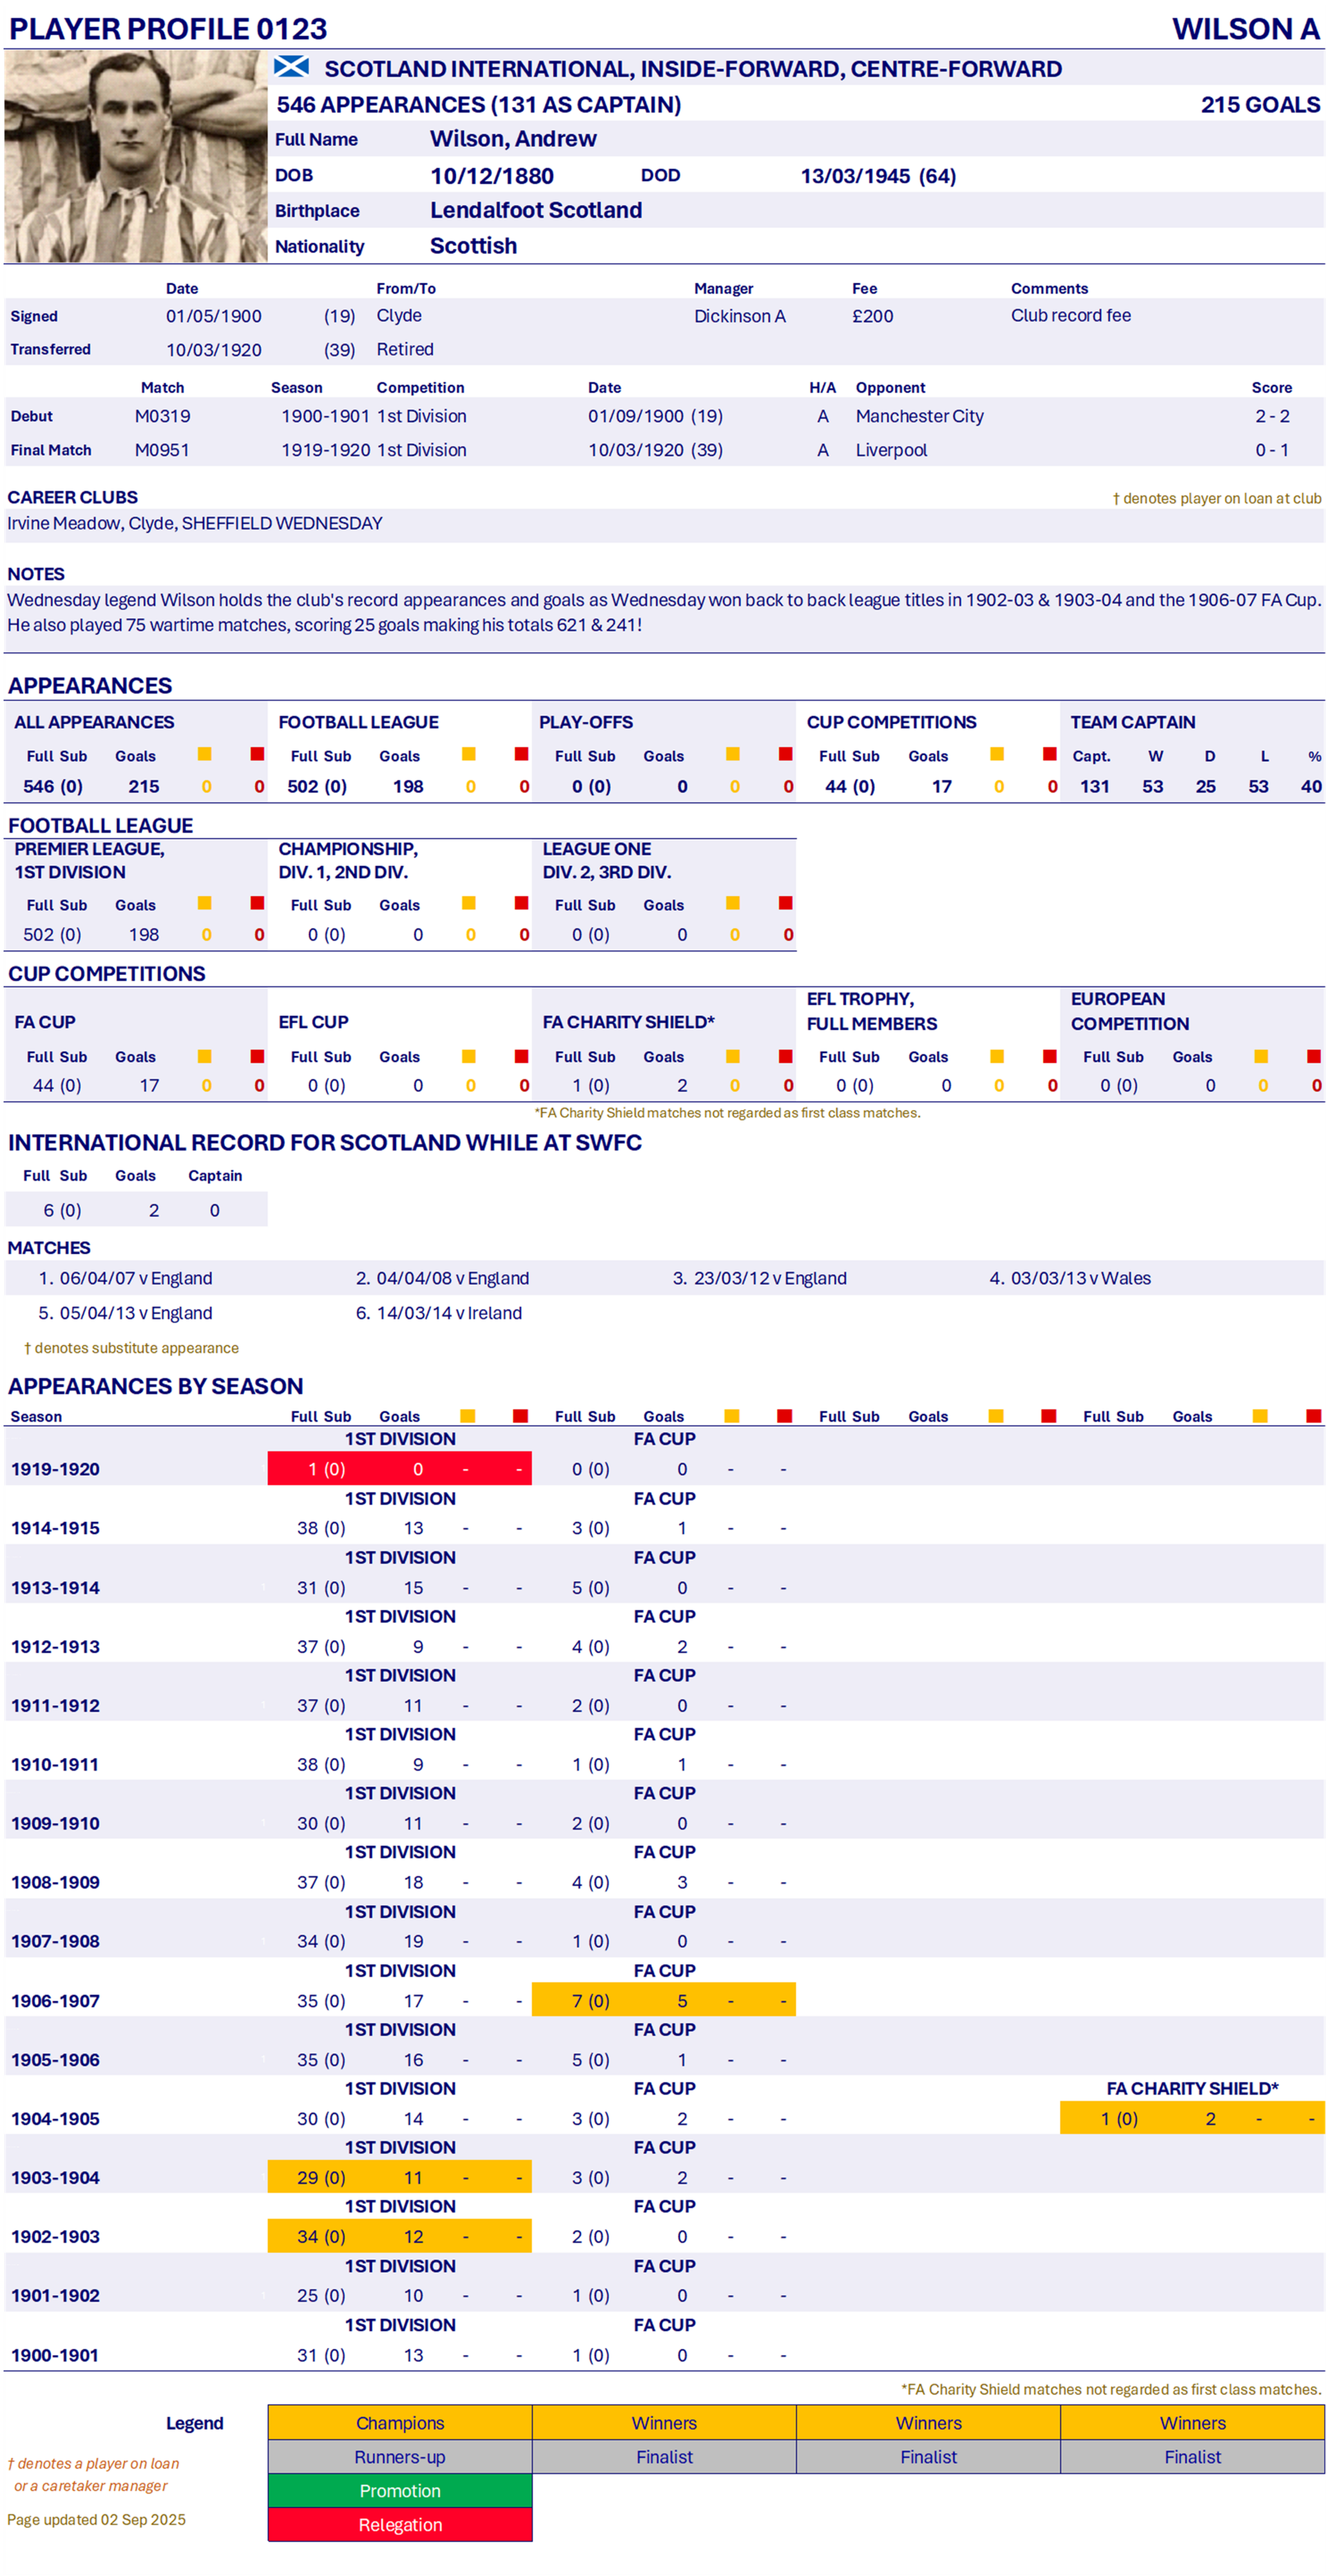1326x2576 pixels.
Task: Click the green Promotion legend cell
Action: coord(400,2490)
